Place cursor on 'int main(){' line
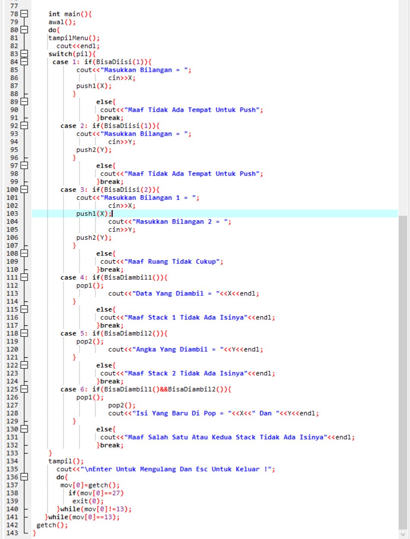The height and width of the screenshot is (539, 410). [x=70, y=14]
